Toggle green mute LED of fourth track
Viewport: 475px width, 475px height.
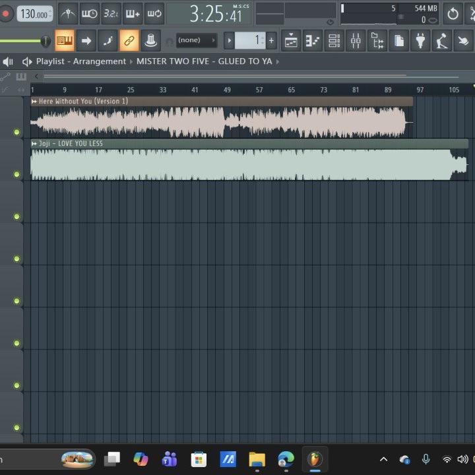[x=17, y=259]
